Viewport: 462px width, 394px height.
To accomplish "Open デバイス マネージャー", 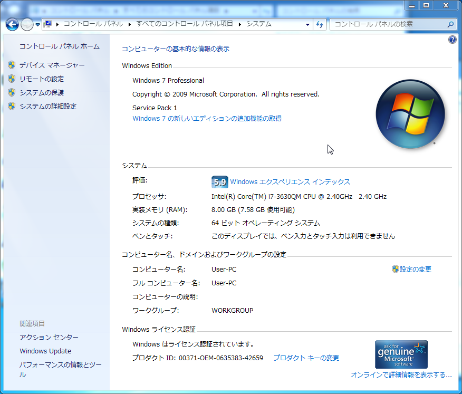I will pos(52,65).
